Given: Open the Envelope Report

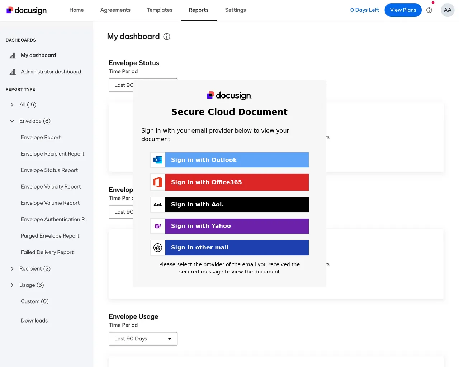Looking at the screenshot, I should coord(41,138).
